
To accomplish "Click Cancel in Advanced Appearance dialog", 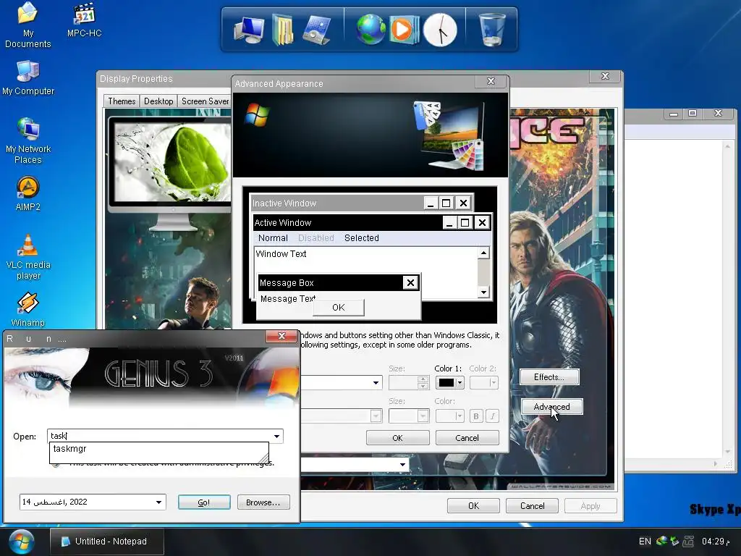I will click(467, 438).
